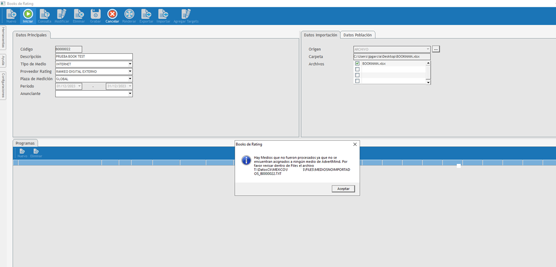Open the period start date 01/12/2023 dropdown
556x267 pixels.
click(80, 86)
